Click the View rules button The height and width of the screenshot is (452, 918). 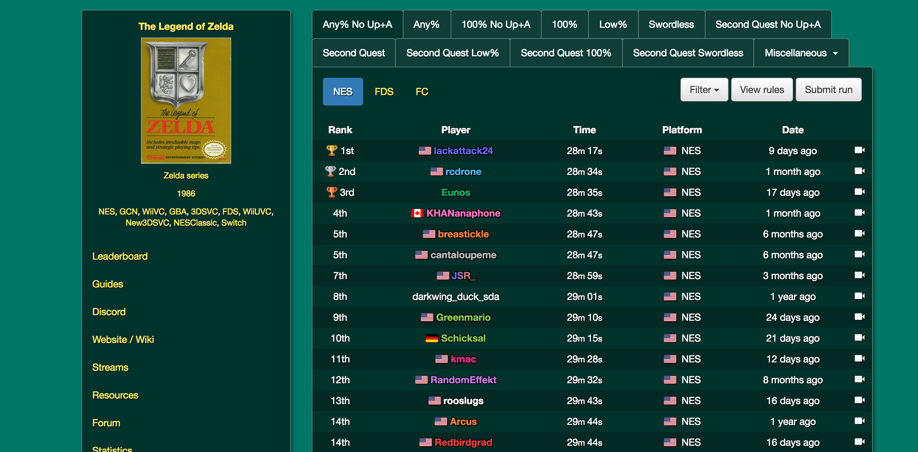[x=762, y=90]
